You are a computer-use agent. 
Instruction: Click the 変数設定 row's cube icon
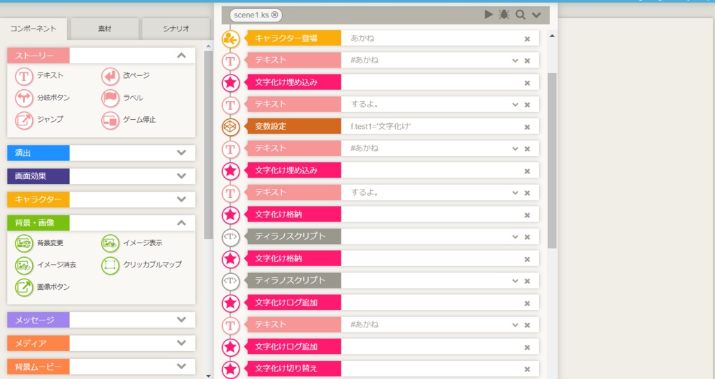point(230,127)
